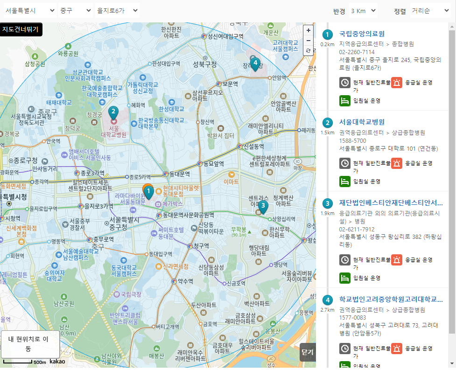This screenshot has width=456, height=377.
Task: Click list number badge 1 for 국립중앙의료원
Action: point(328,35)
